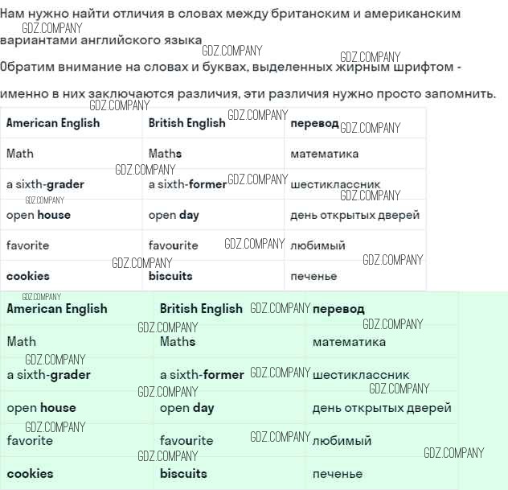Select 'a sixth-grader' in the white table
Viewport: 508px width, 490px height.
pos(45,184)
